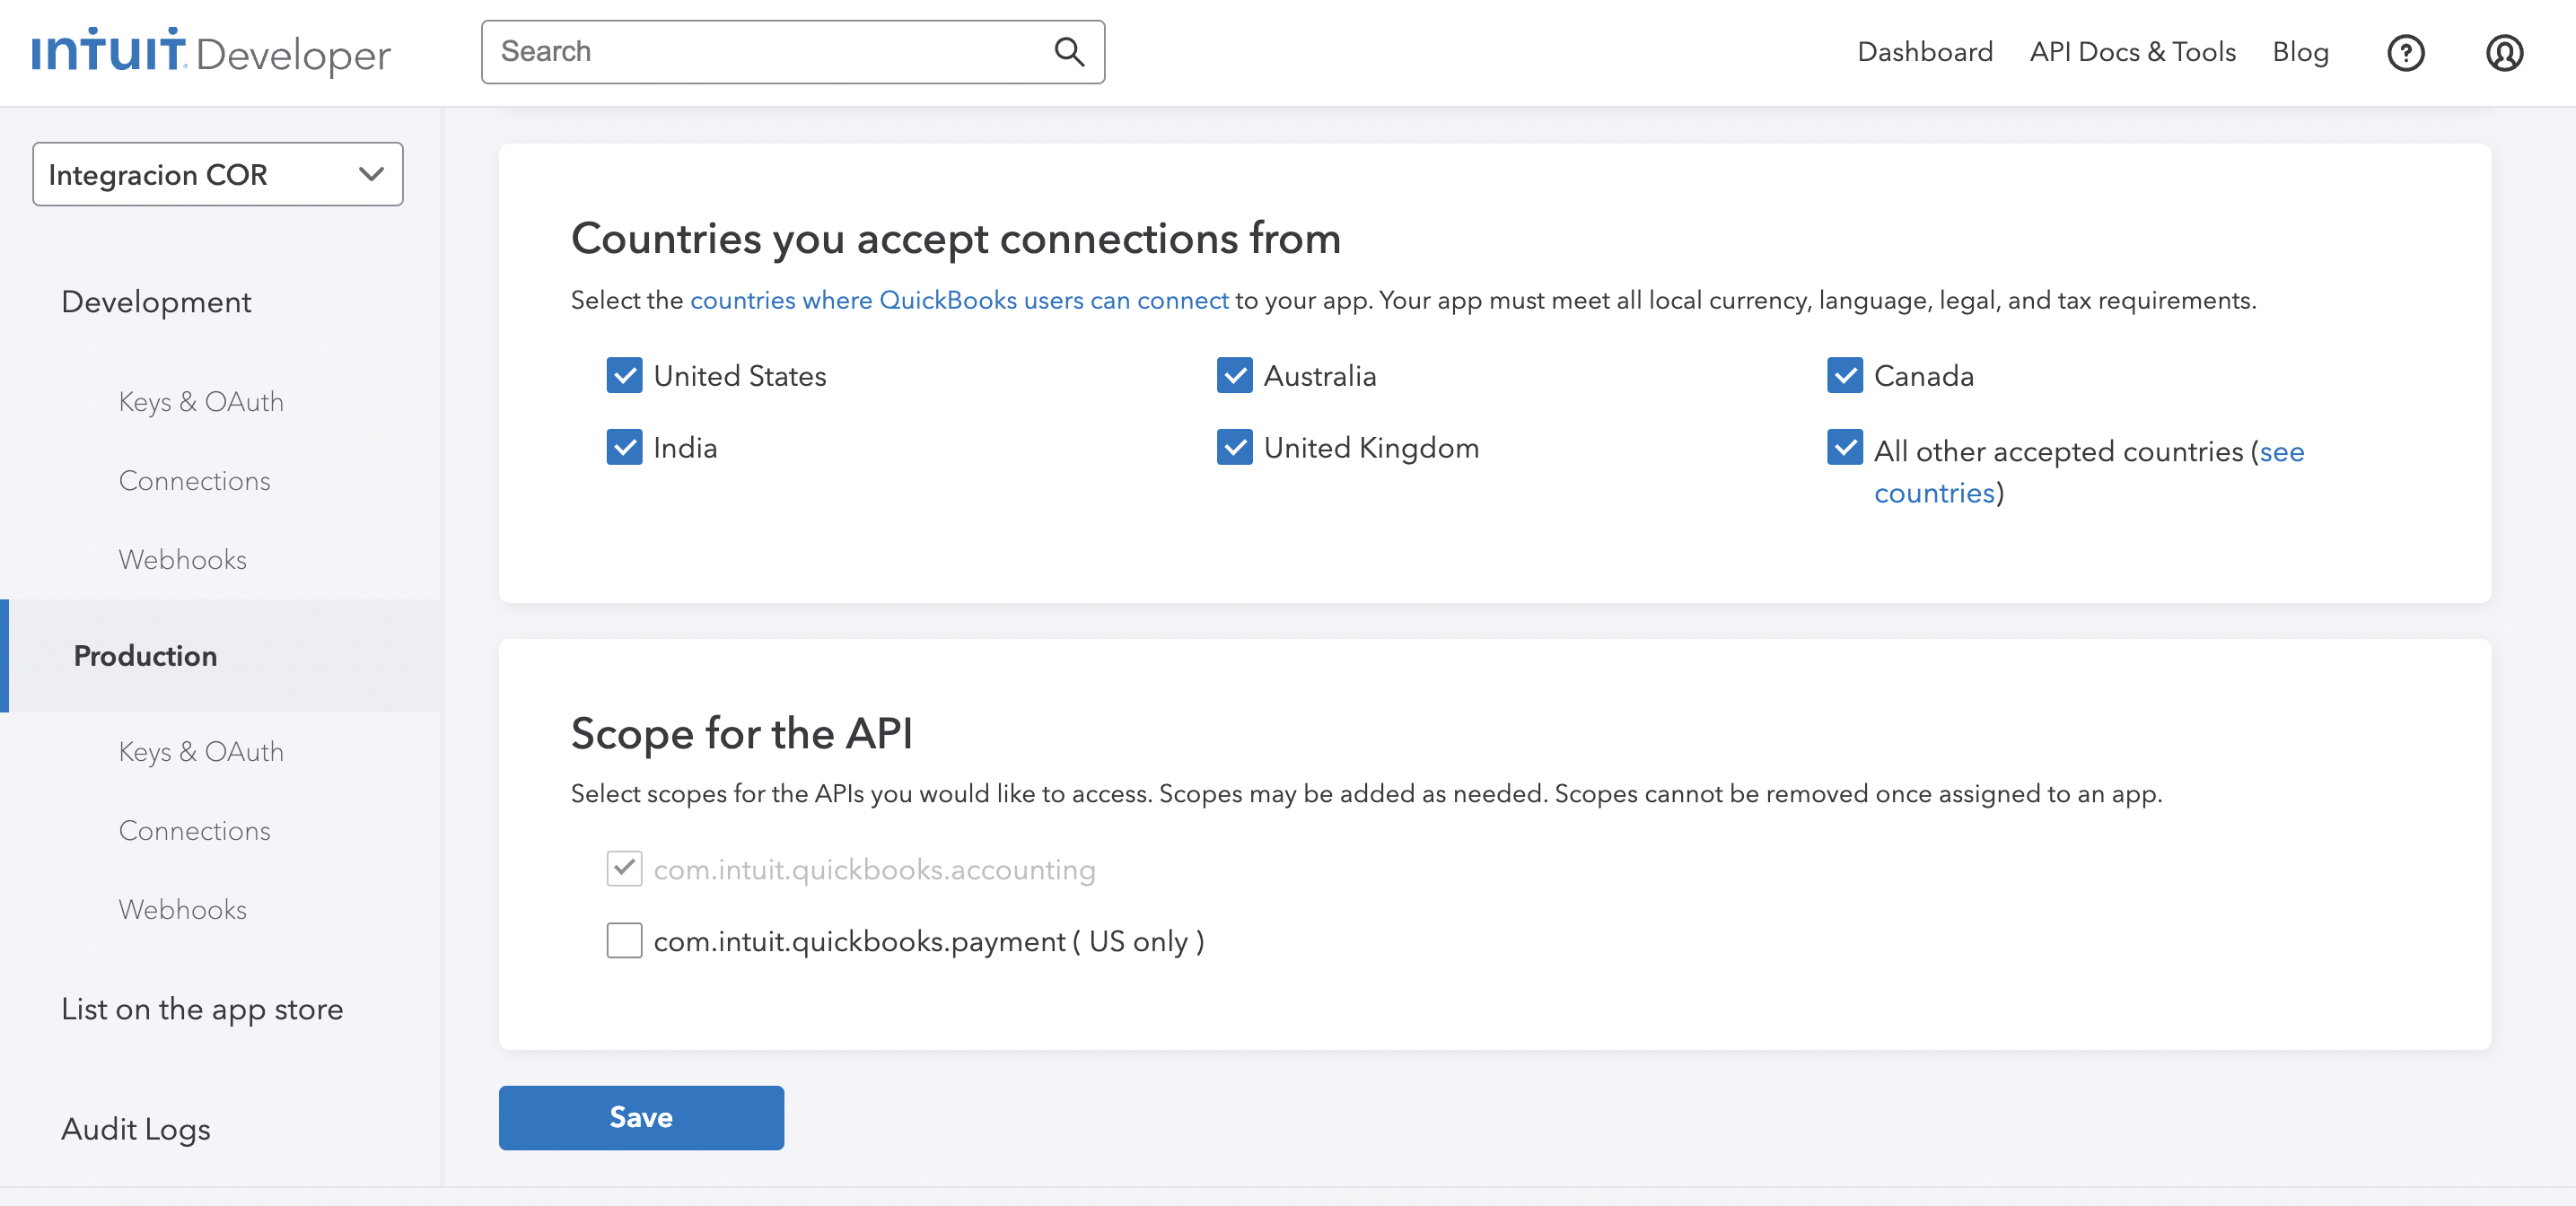2576x1206 pixels.
Task: Uncheck the United States checkbox
Action: 624,376
